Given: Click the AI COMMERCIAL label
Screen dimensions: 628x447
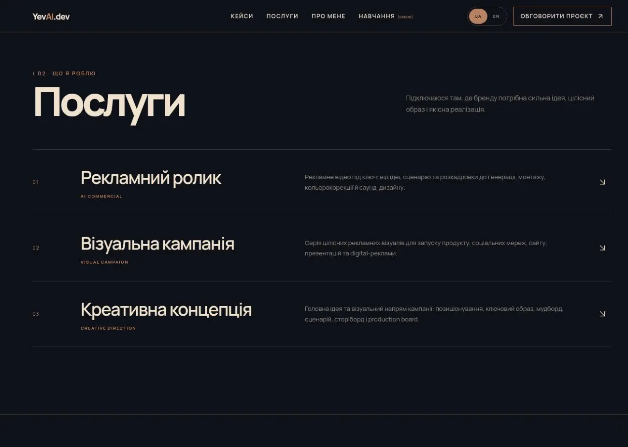Looking at the screenshot, I should click(x=101, y=196).
